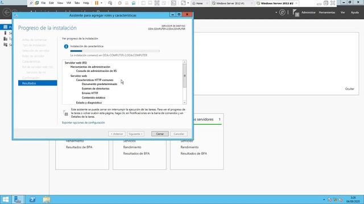Click Send Ctrl+Alt+Del toolbar icon
This screenshot has width=364, height=204.
point(110,3)
